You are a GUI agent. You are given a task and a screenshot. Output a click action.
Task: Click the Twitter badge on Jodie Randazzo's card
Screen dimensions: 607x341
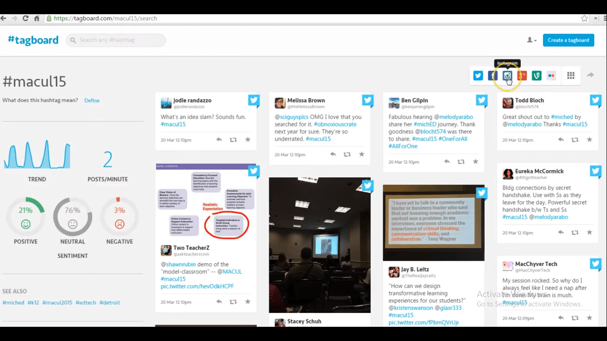coord(254,100)
